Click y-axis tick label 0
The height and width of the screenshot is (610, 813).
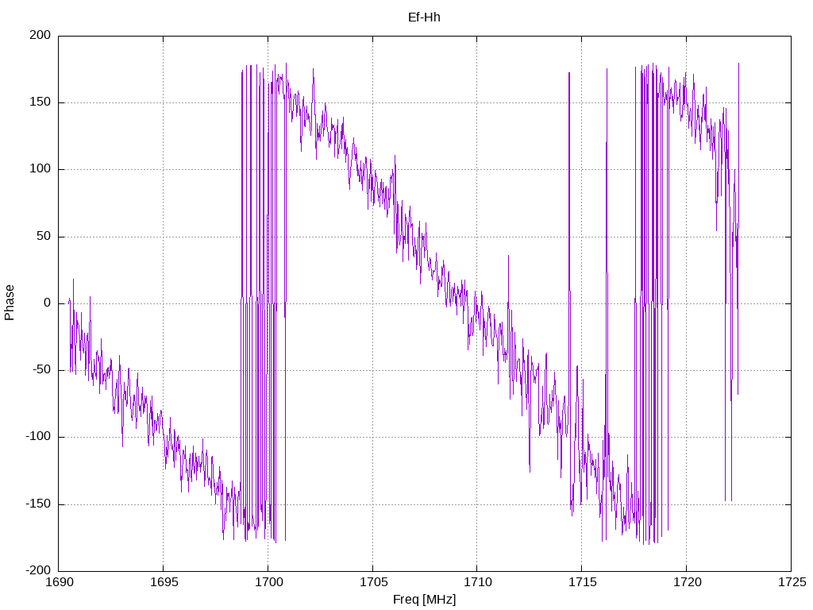tap(48, 303)
